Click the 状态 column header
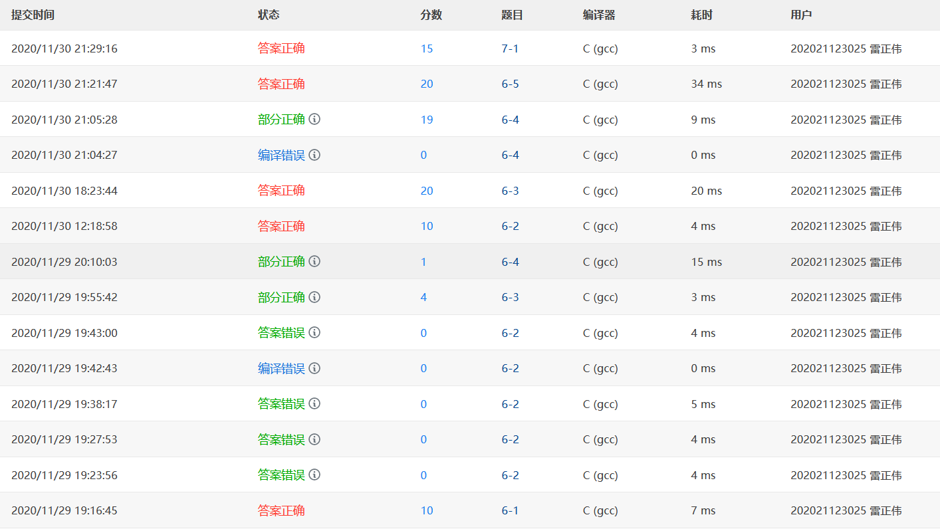Viewport: 940px width, 529px height. 269,15
